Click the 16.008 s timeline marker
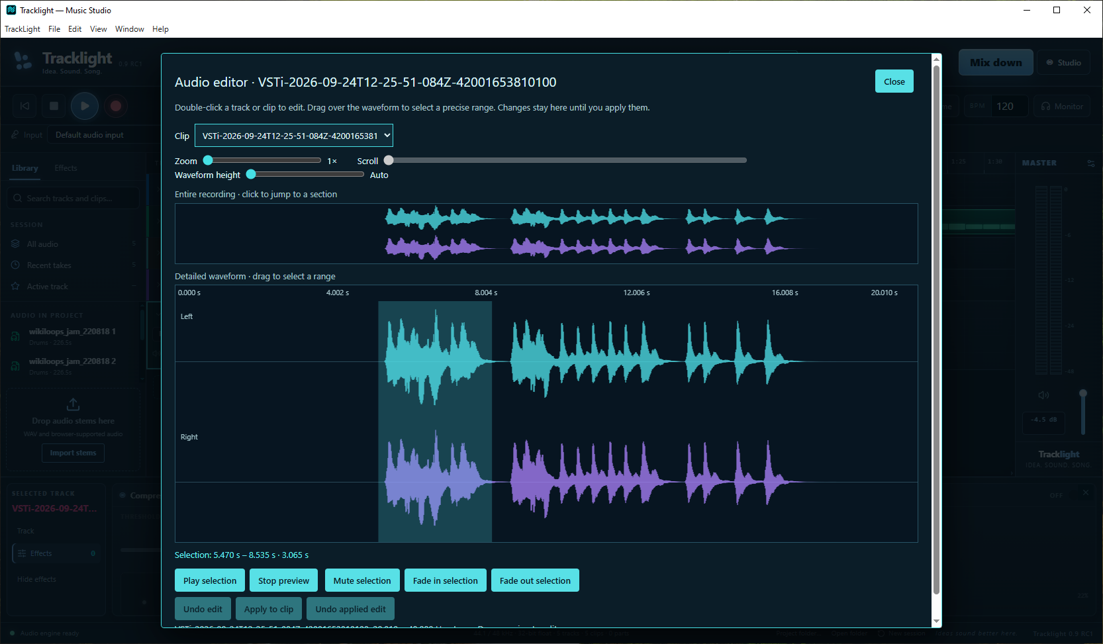 pos(785,293)
